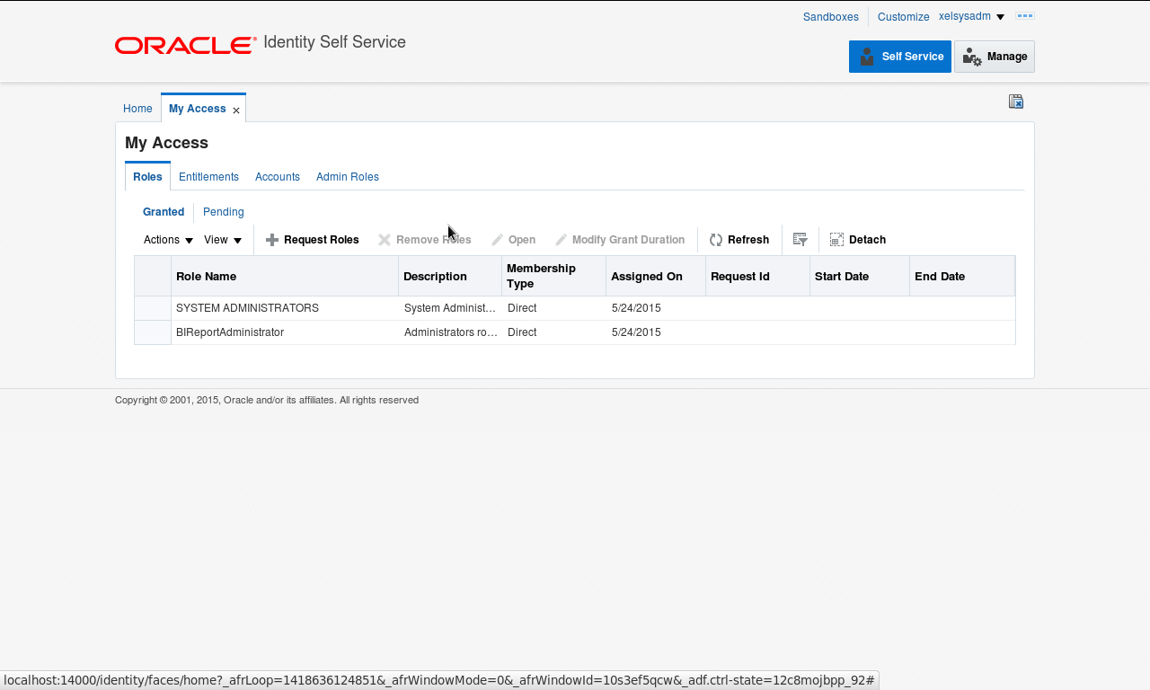Click the Remove Roles X icon

[383, 240]
